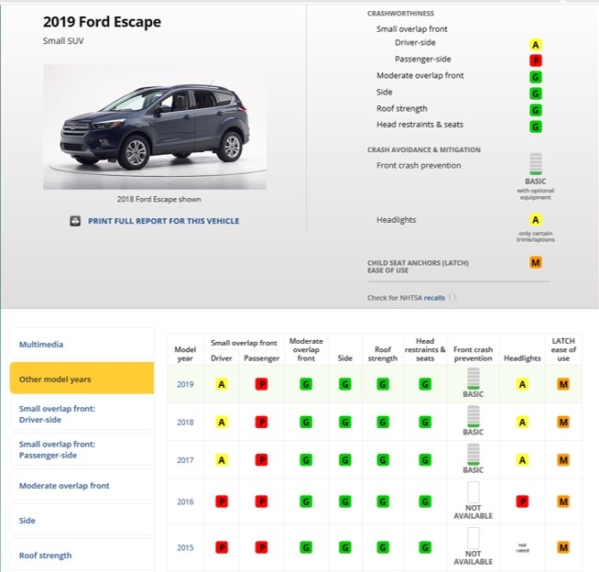This screenshot has height=572, width=599.
Task: Click 2015 row NOT AVAILABLE crash prevention indicator
Action: [x=473, y=546]
